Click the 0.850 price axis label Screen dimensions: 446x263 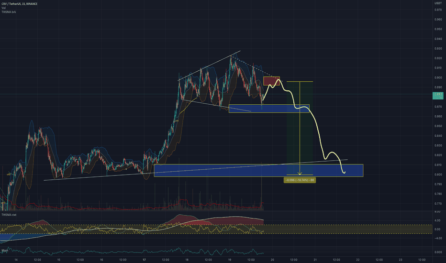438,126
